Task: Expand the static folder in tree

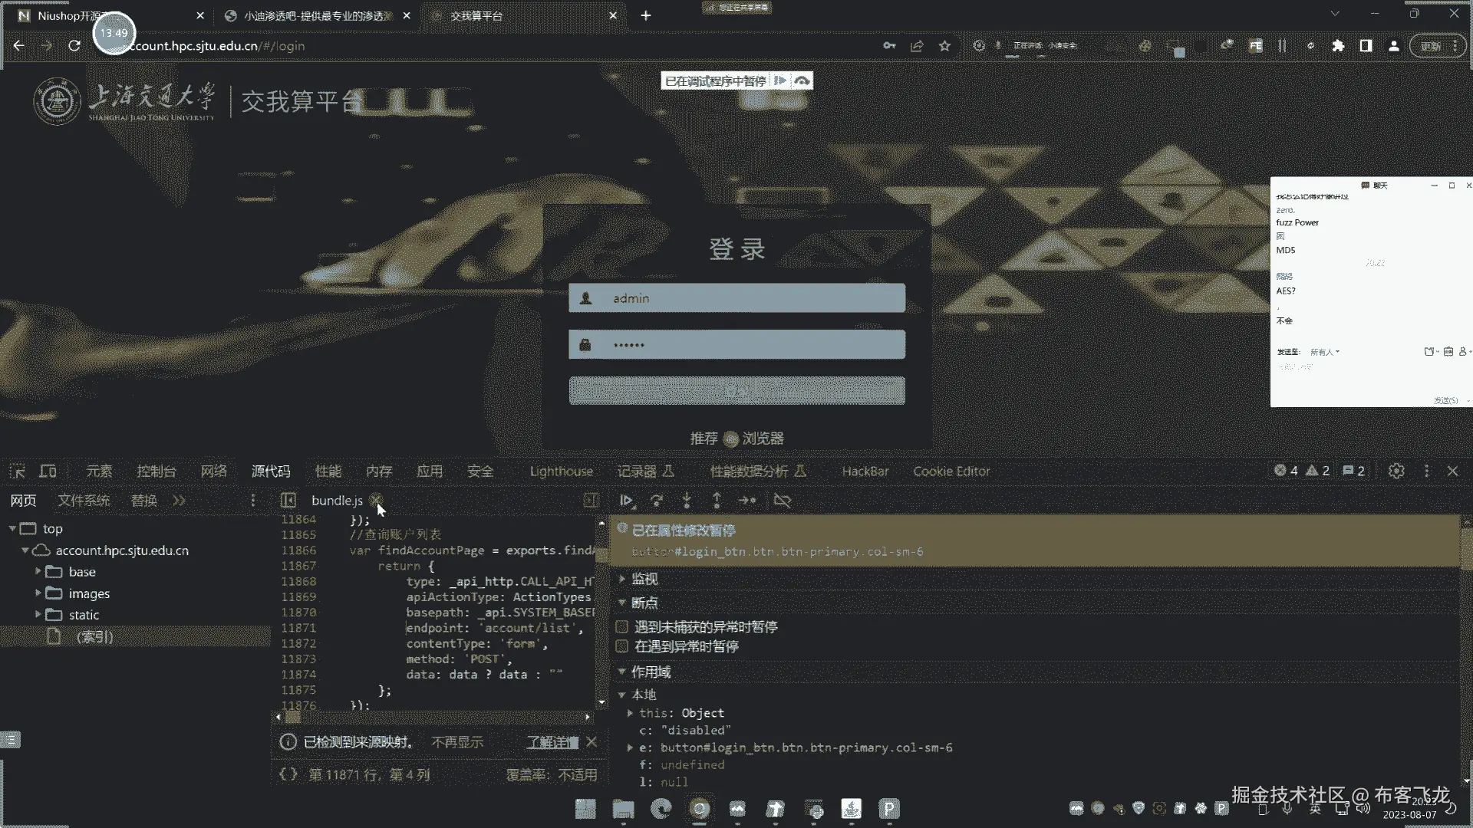Action: pyautogui.click(x=38, y=614)
